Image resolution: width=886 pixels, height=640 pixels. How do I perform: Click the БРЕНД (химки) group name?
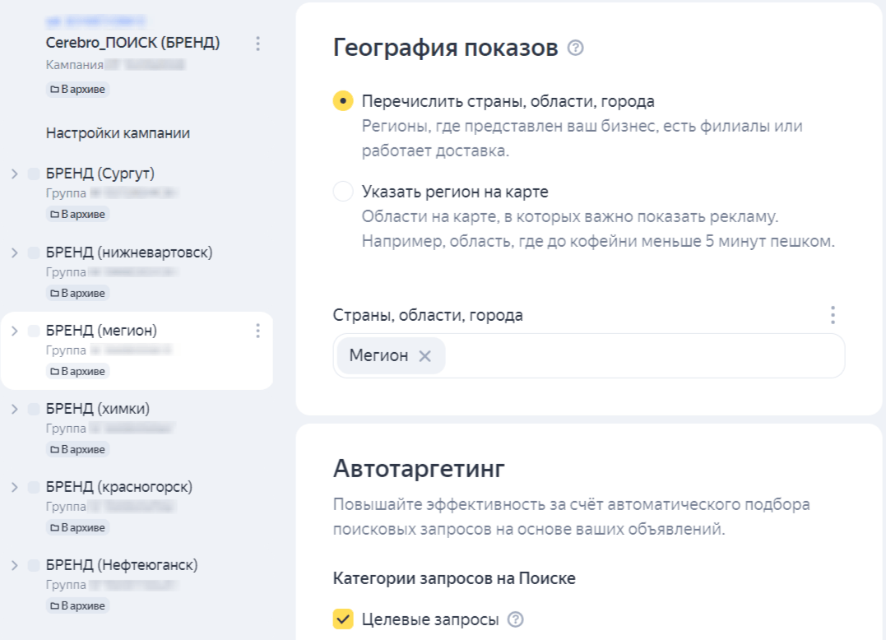pyautogui.click(x=98, y=409)
